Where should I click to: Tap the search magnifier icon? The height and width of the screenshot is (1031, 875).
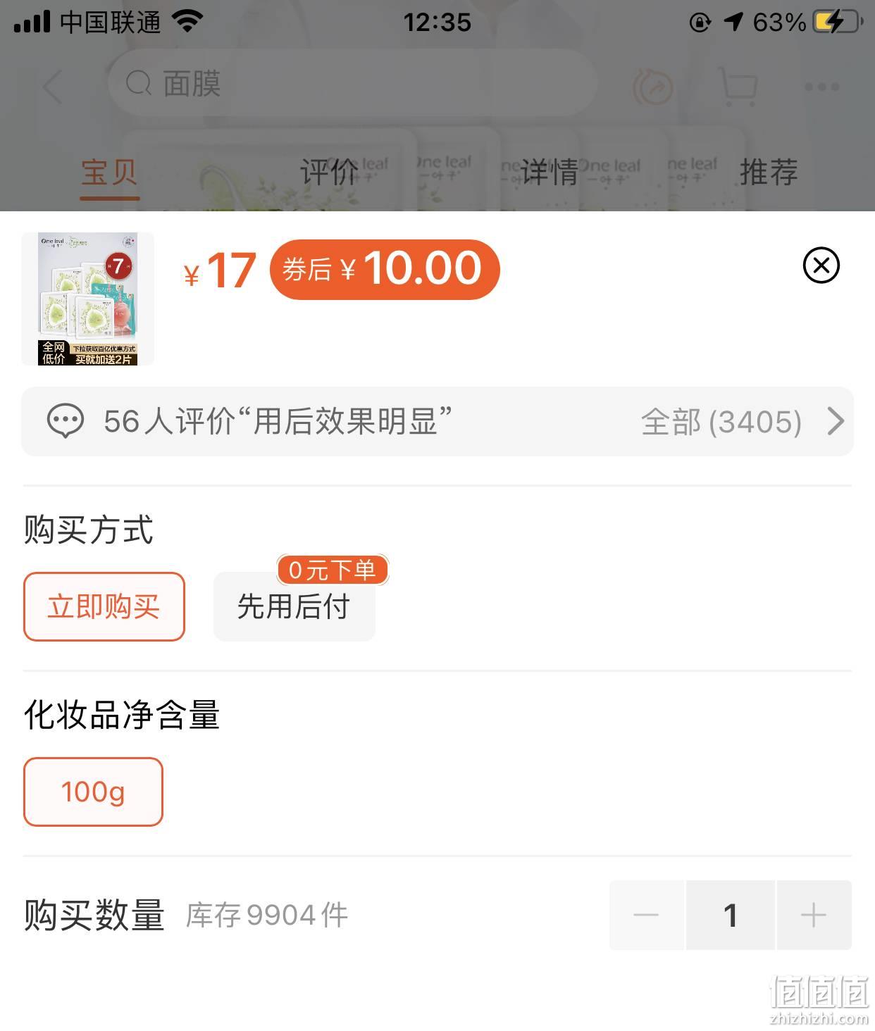[x=139, y=84]
